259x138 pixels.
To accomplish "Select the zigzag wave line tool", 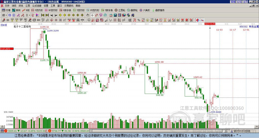I will (x=111, y=20).
